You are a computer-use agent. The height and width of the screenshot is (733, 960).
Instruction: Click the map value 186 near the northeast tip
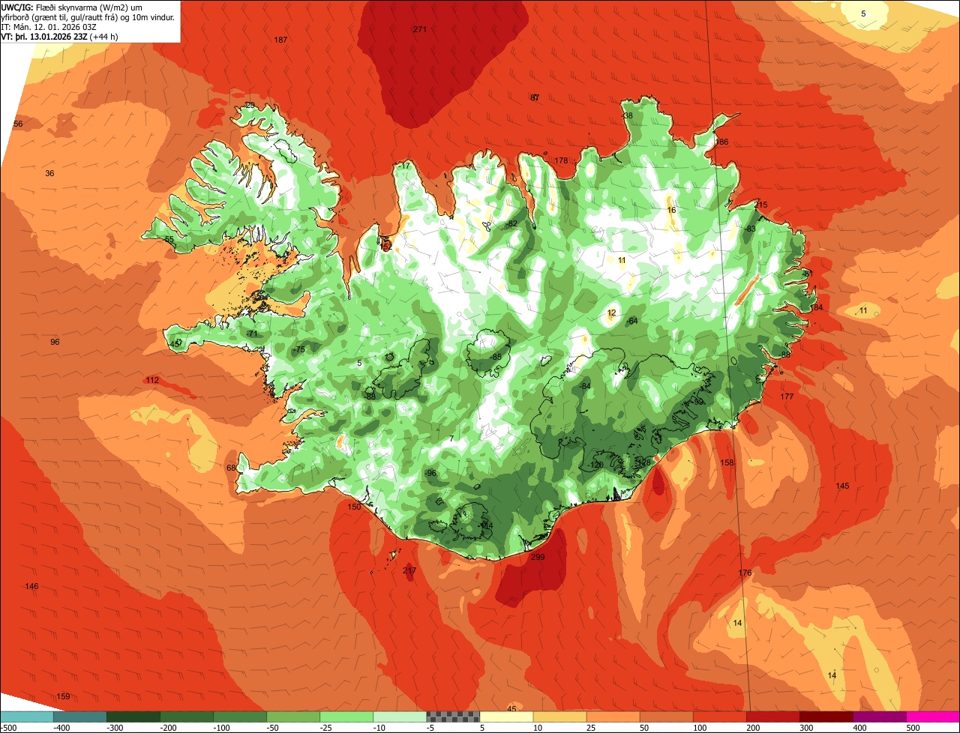click(722, 142)
